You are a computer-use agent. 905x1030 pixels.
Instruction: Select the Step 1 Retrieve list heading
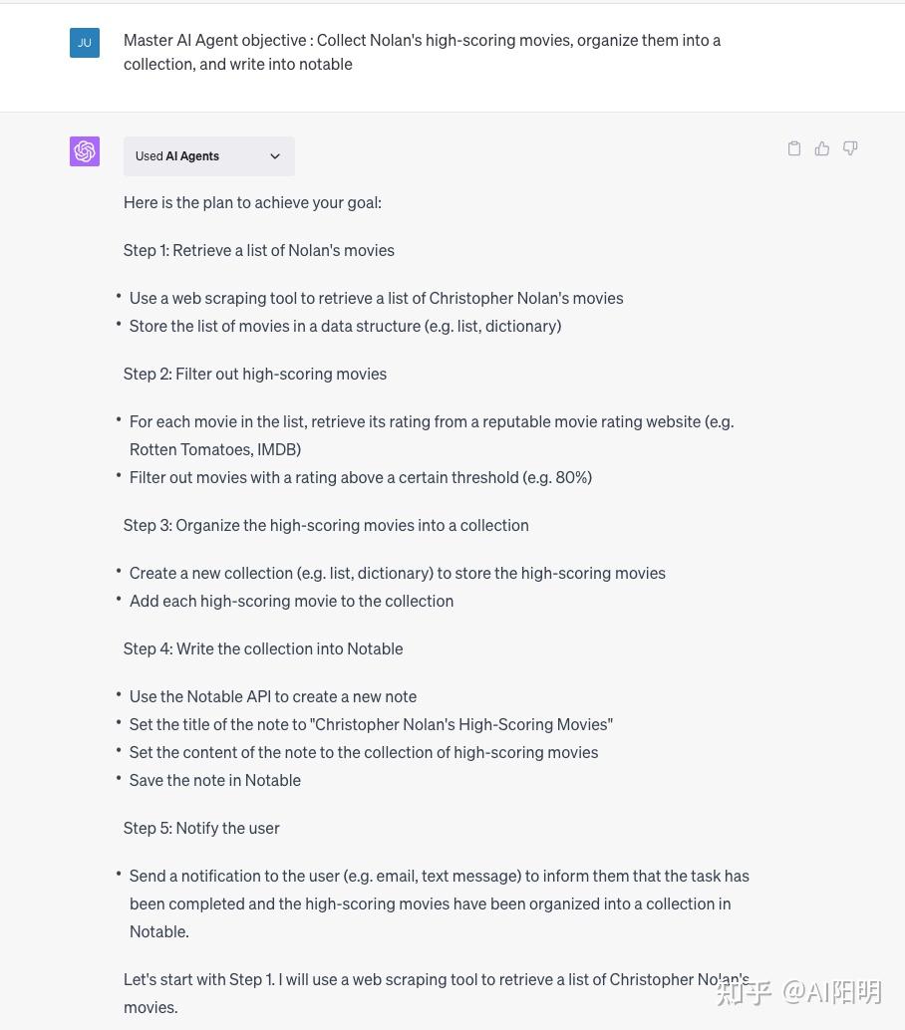[259, 250]
